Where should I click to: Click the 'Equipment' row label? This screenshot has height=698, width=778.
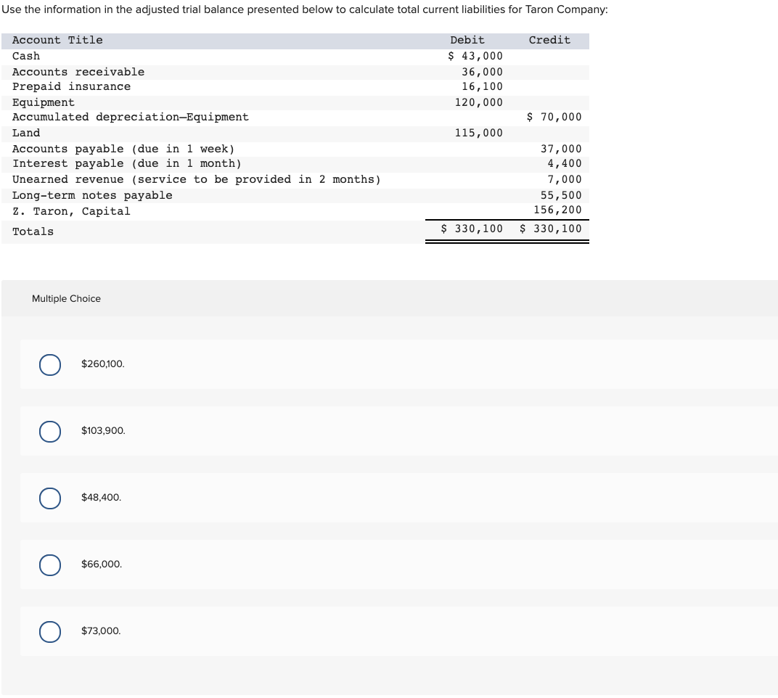[43, 103]
